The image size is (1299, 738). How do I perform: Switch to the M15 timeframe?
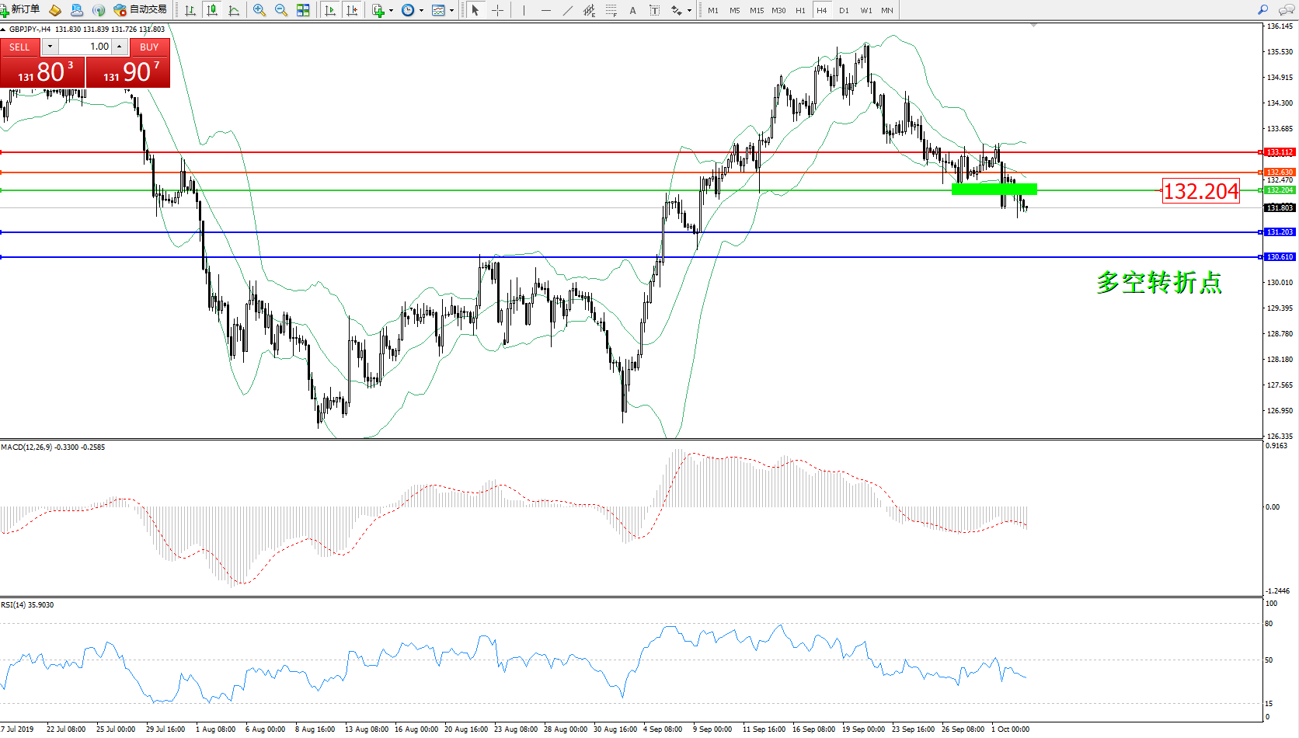pos(756,10)
